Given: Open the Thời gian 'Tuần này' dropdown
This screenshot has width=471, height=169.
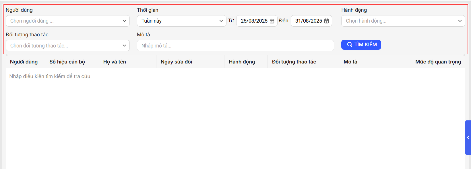Looking at the screenshot, I should (182, 21).
